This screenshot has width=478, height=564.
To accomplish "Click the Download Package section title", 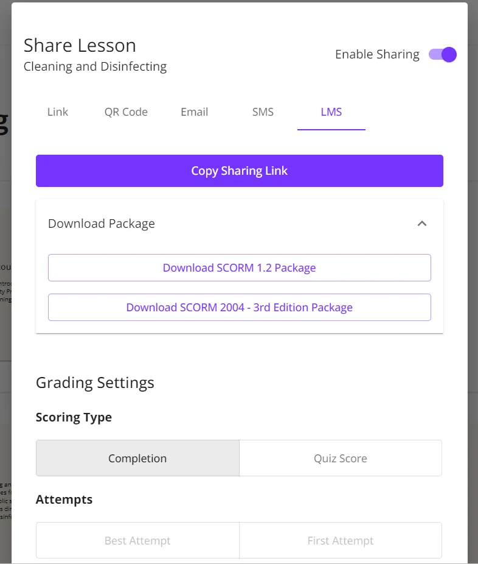I will [102, 224].
